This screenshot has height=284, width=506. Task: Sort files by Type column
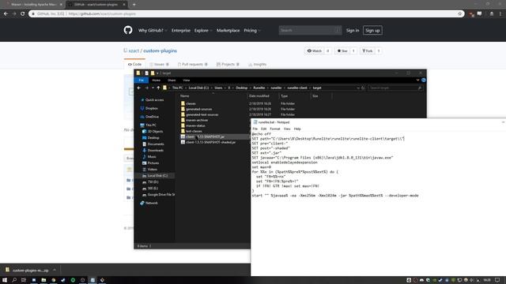coord(284,96)
